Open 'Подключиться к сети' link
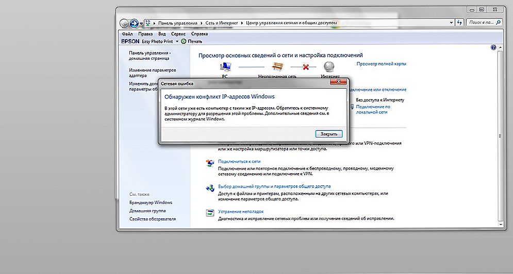The height and width of the screenshot is (274, 513). click(239, 162)
